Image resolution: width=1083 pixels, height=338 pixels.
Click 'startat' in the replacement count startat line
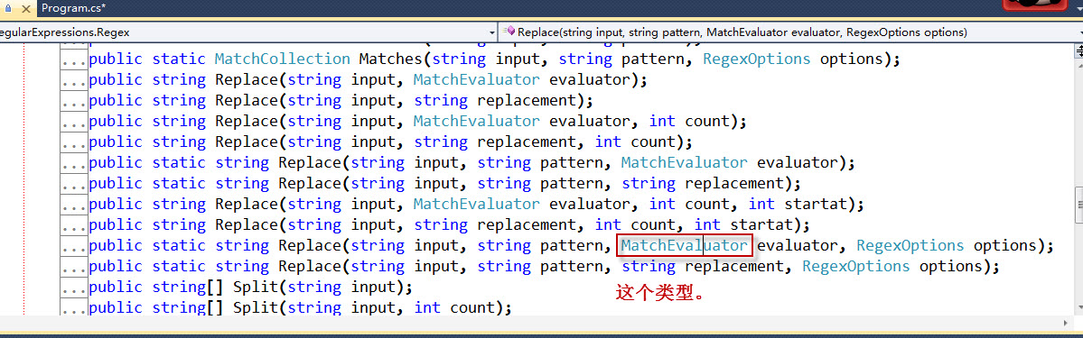click(x=761, y=224)
